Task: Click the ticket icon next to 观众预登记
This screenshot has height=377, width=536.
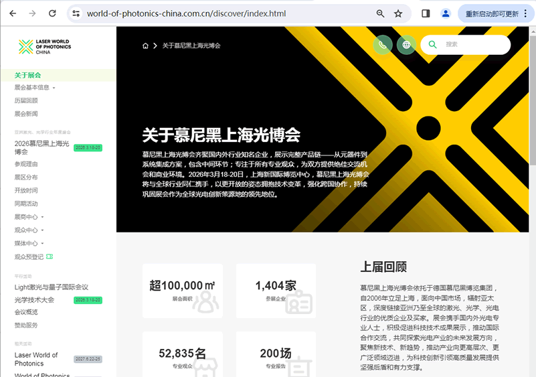Action: click(x=50, y=256)
